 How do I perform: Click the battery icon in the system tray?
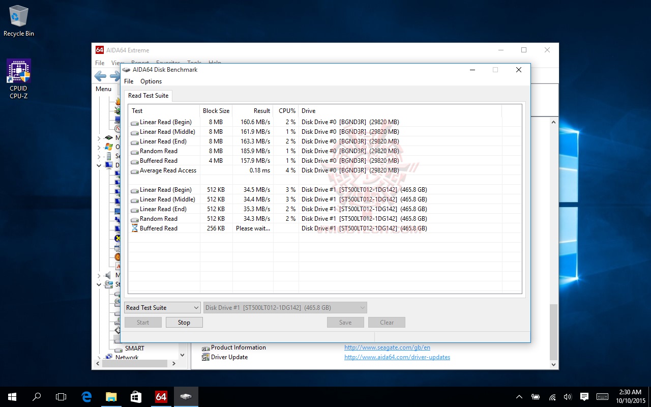(x=536, y=397)
